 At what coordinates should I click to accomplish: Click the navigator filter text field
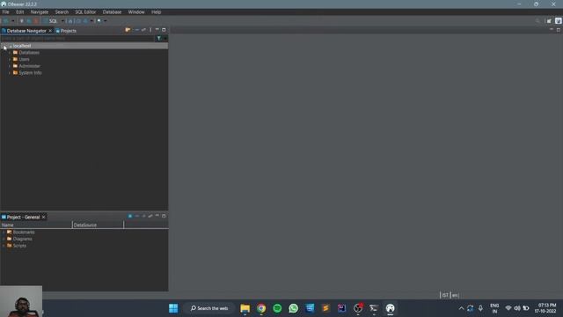[x=77, y=38]
